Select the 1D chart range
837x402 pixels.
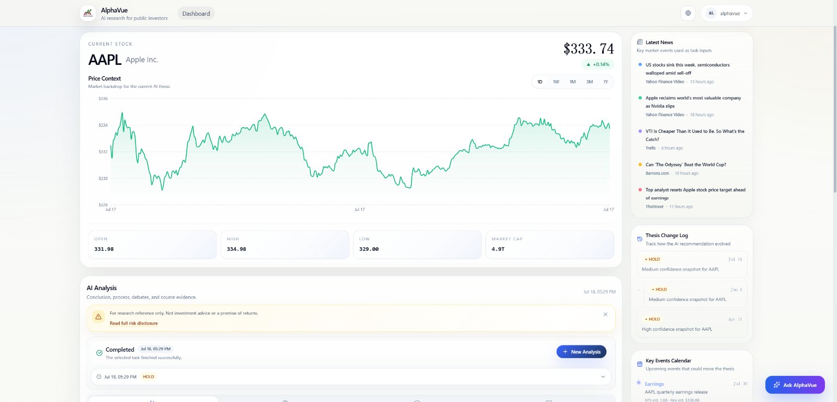tap(540, 82)
